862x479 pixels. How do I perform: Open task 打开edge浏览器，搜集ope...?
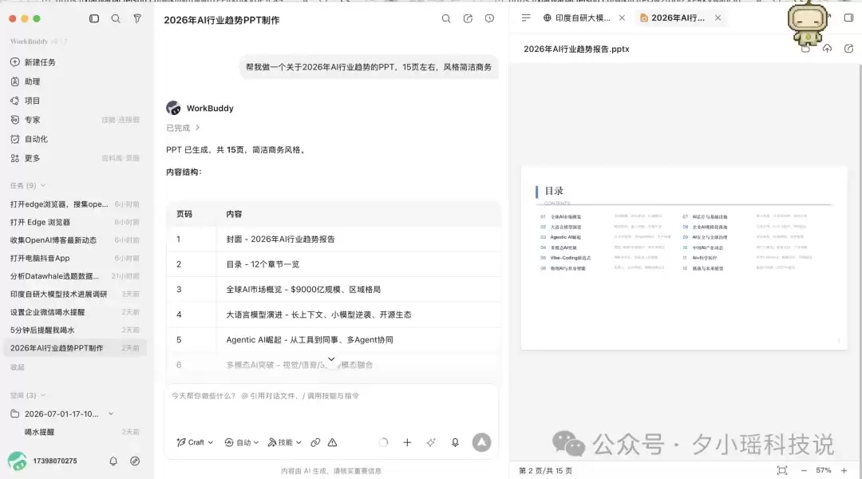(75, 204)
